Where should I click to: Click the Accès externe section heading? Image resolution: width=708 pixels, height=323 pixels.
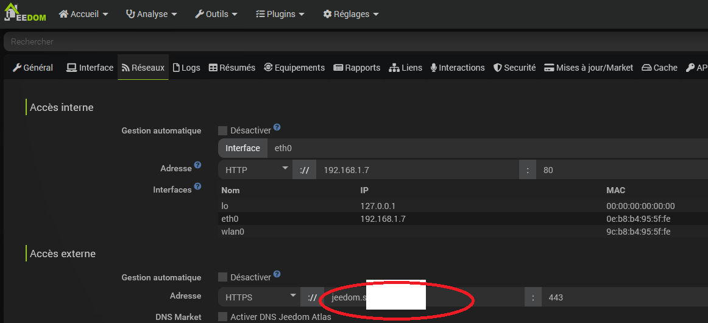point(63,254)
